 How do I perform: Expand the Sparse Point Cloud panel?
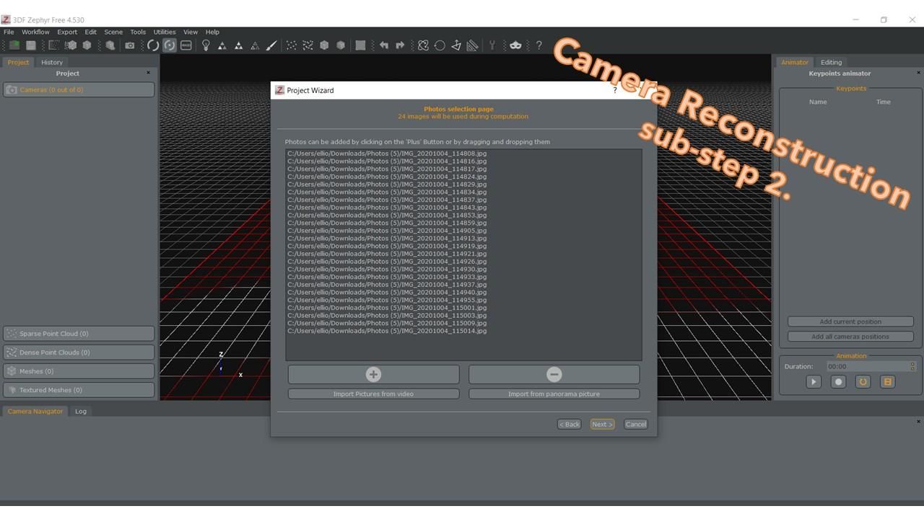click(x=79, y=333)
